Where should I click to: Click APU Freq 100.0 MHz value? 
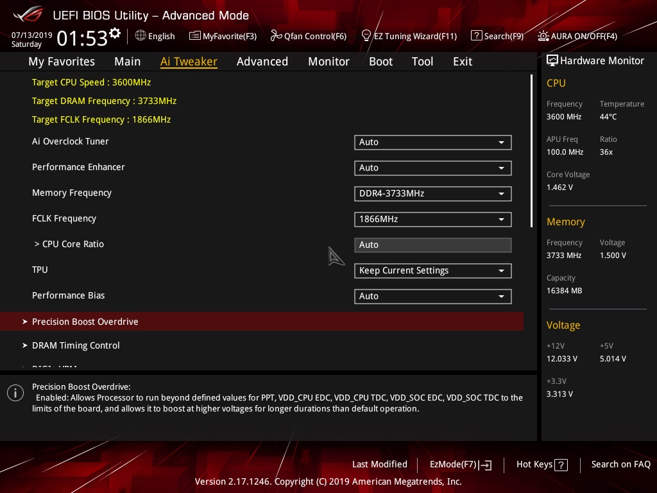pos(565,152)
